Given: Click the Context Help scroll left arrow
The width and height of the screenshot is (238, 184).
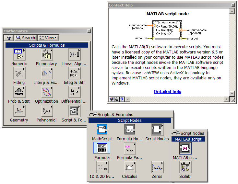Looking at the screenshot, I should 128,99.
